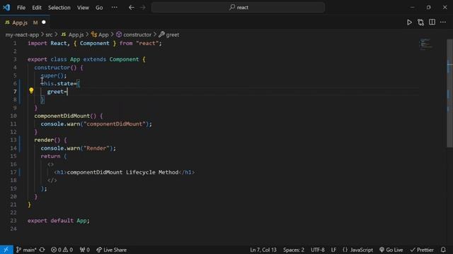The width and height of the screenshot is (453, 254).
Task: Synchronize changes with the sync icon
Action: click(42, 250)
